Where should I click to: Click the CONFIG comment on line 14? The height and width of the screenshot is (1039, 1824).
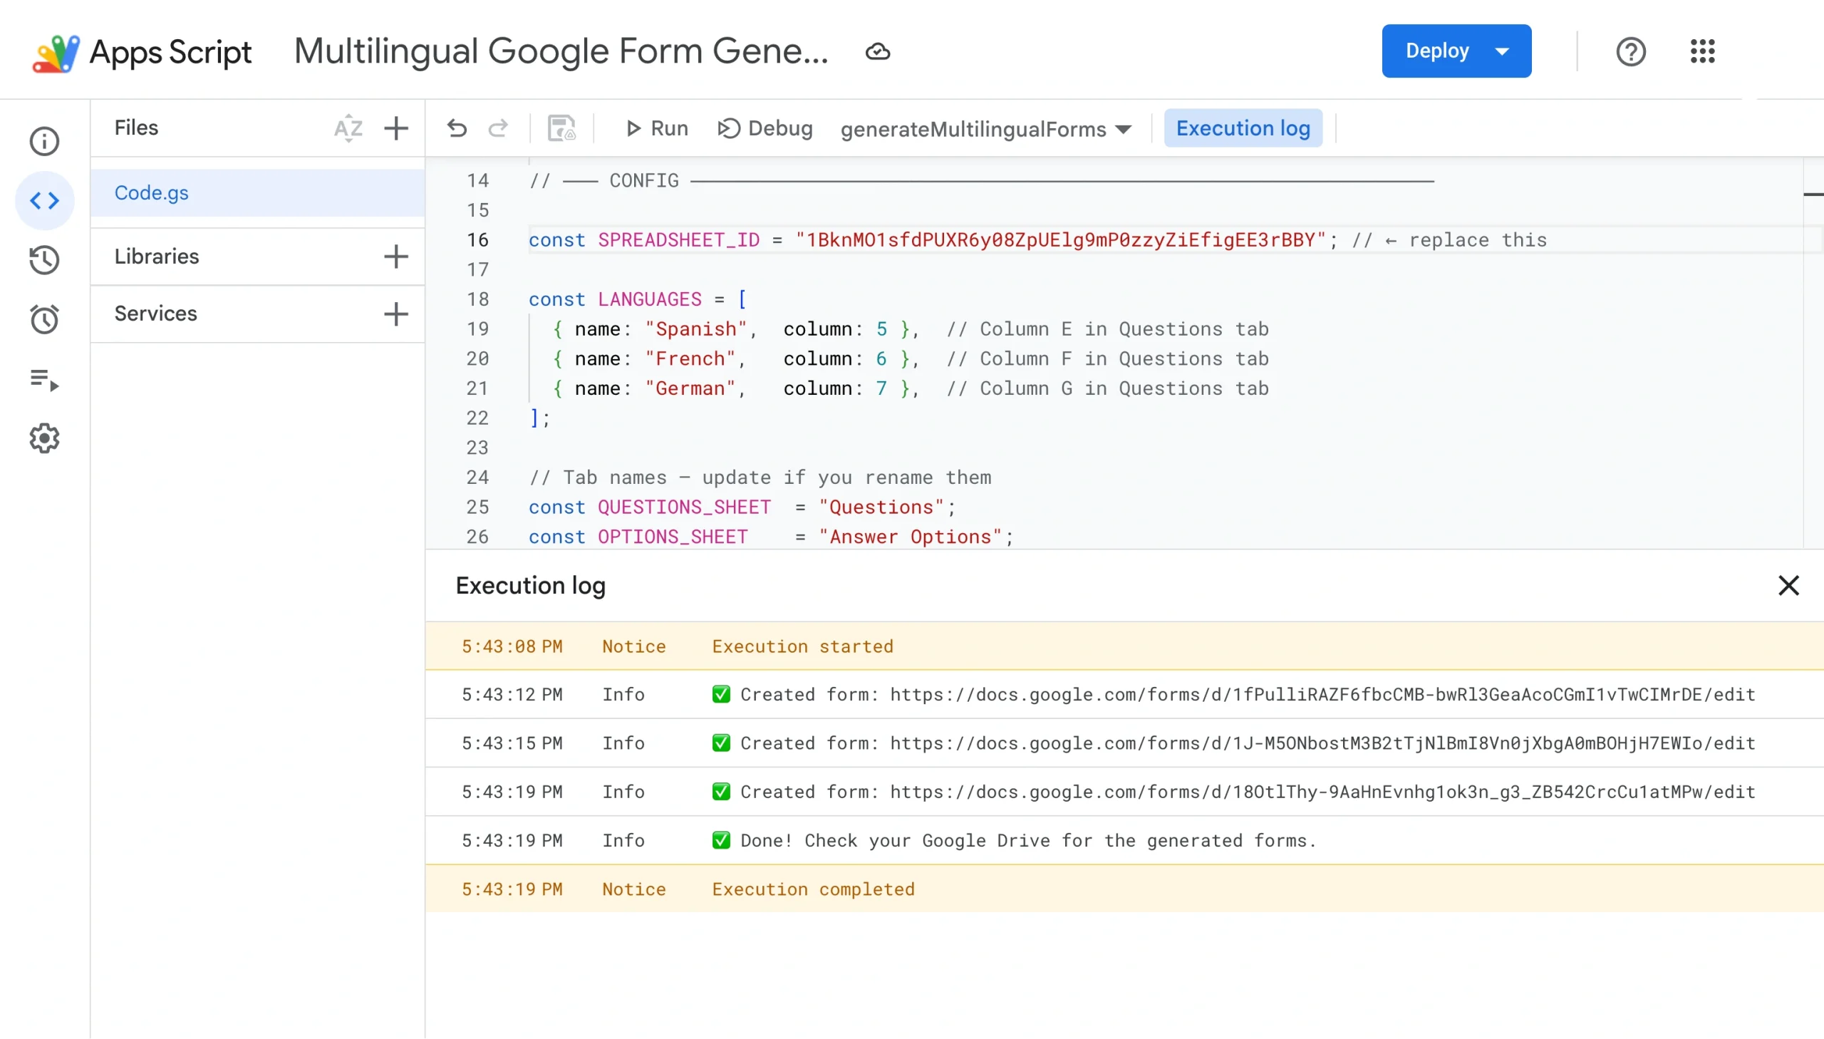(x=981, y=180)
